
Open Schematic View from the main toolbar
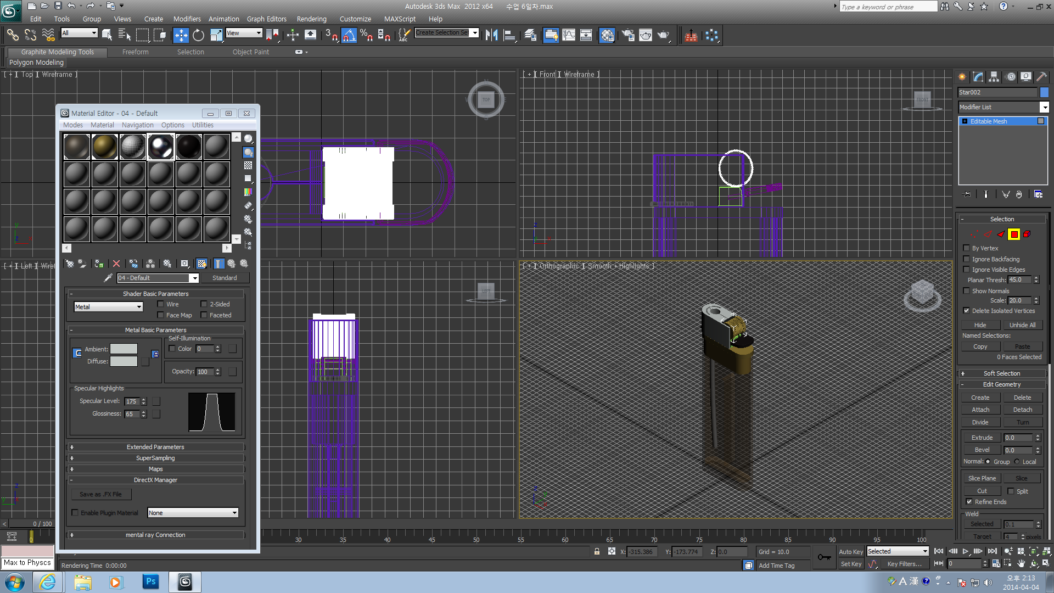pyautogui.click(x=586, y=35)
